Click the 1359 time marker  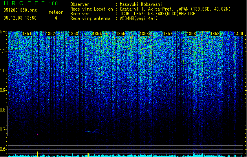pyautogui.click(x=215, y=34)
